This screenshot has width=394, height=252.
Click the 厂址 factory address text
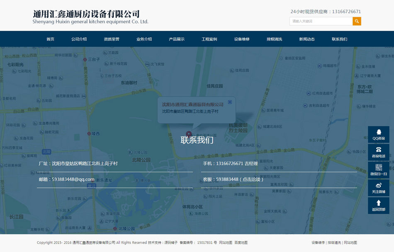[x=78, y=163]
